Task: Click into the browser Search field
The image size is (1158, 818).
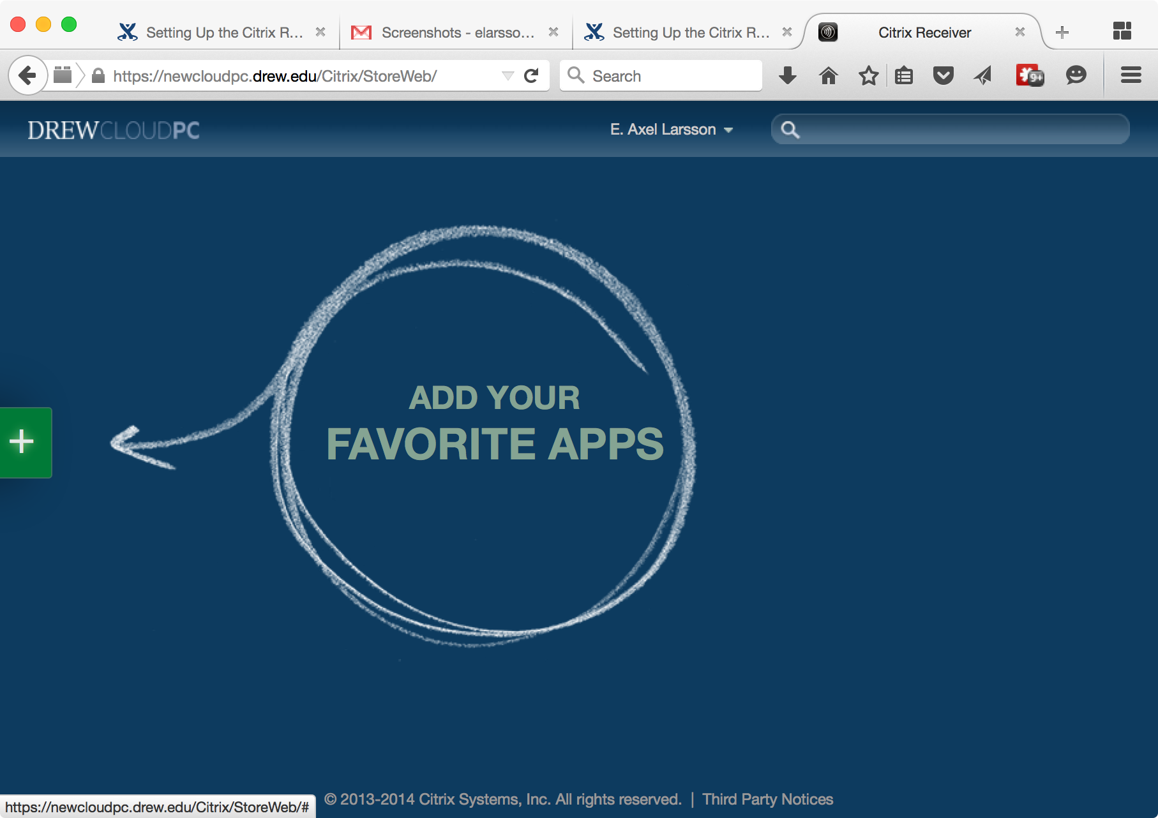Action: (661, 76)
